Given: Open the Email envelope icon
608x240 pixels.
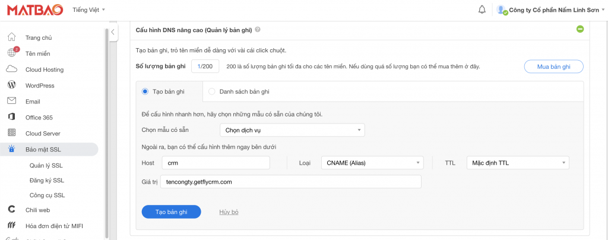Looking at the screenshot, I should 12,101.
